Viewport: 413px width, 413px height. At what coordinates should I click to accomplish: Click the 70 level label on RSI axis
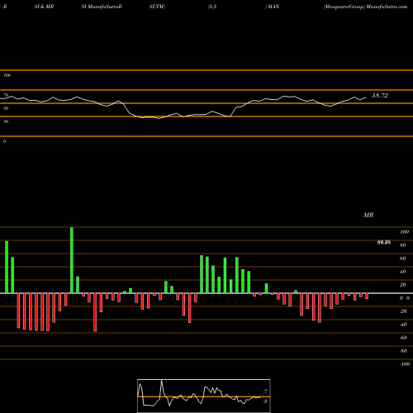coord(6,95)
